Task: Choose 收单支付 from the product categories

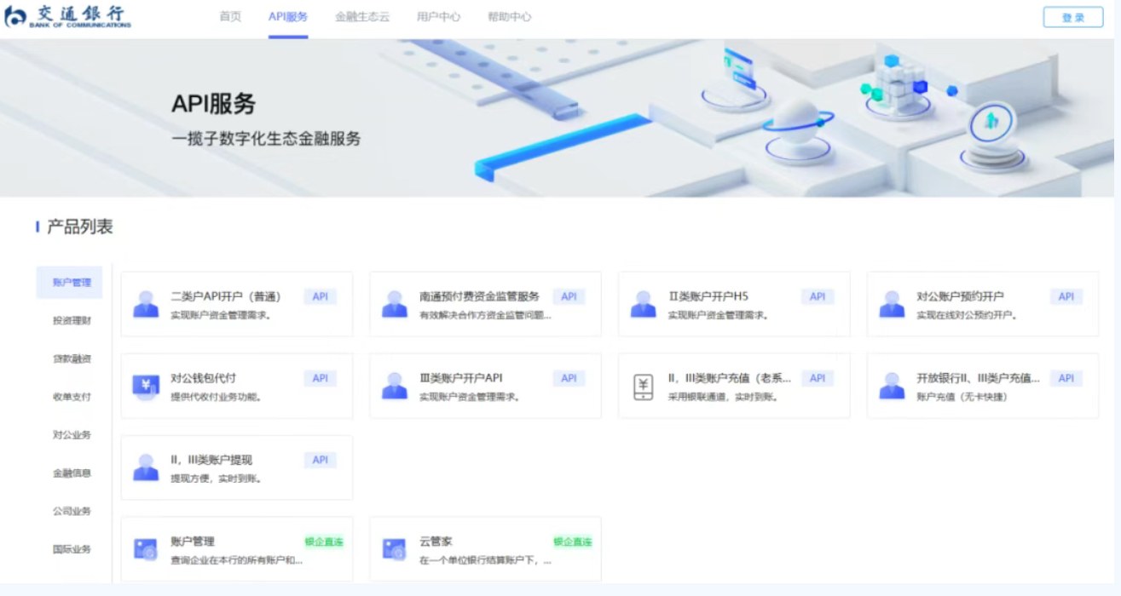Action: tap(72, 397)
